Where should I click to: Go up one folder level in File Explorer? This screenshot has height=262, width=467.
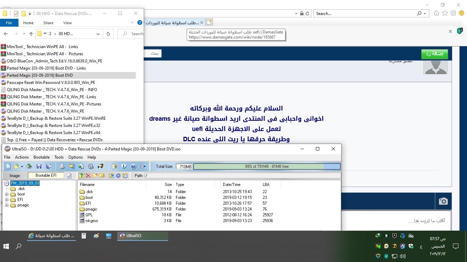[31, 34]
